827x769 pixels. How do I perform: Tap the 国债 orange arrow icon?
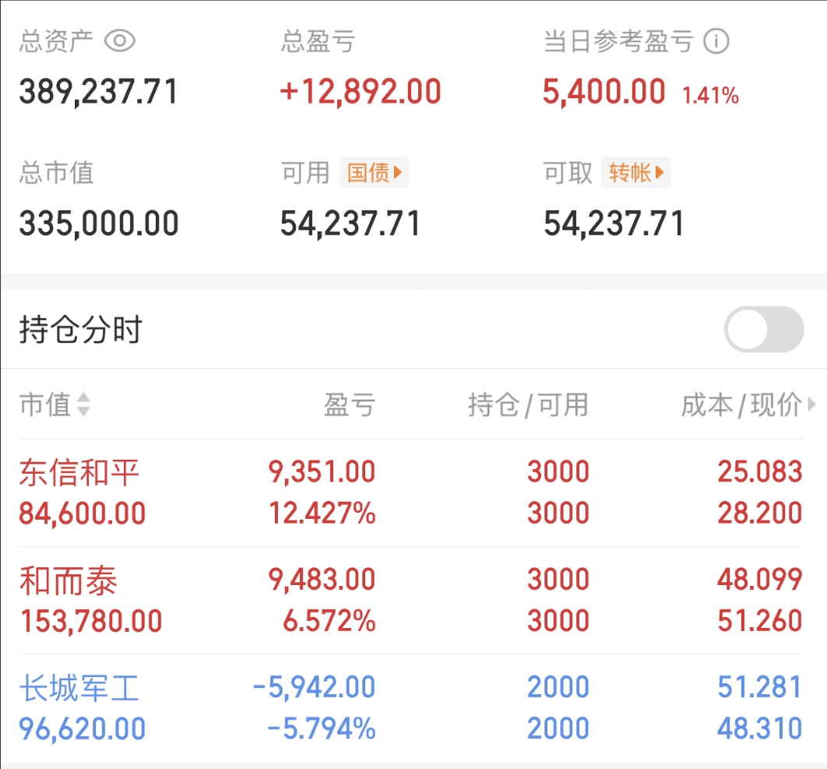[x=398, y=172]
